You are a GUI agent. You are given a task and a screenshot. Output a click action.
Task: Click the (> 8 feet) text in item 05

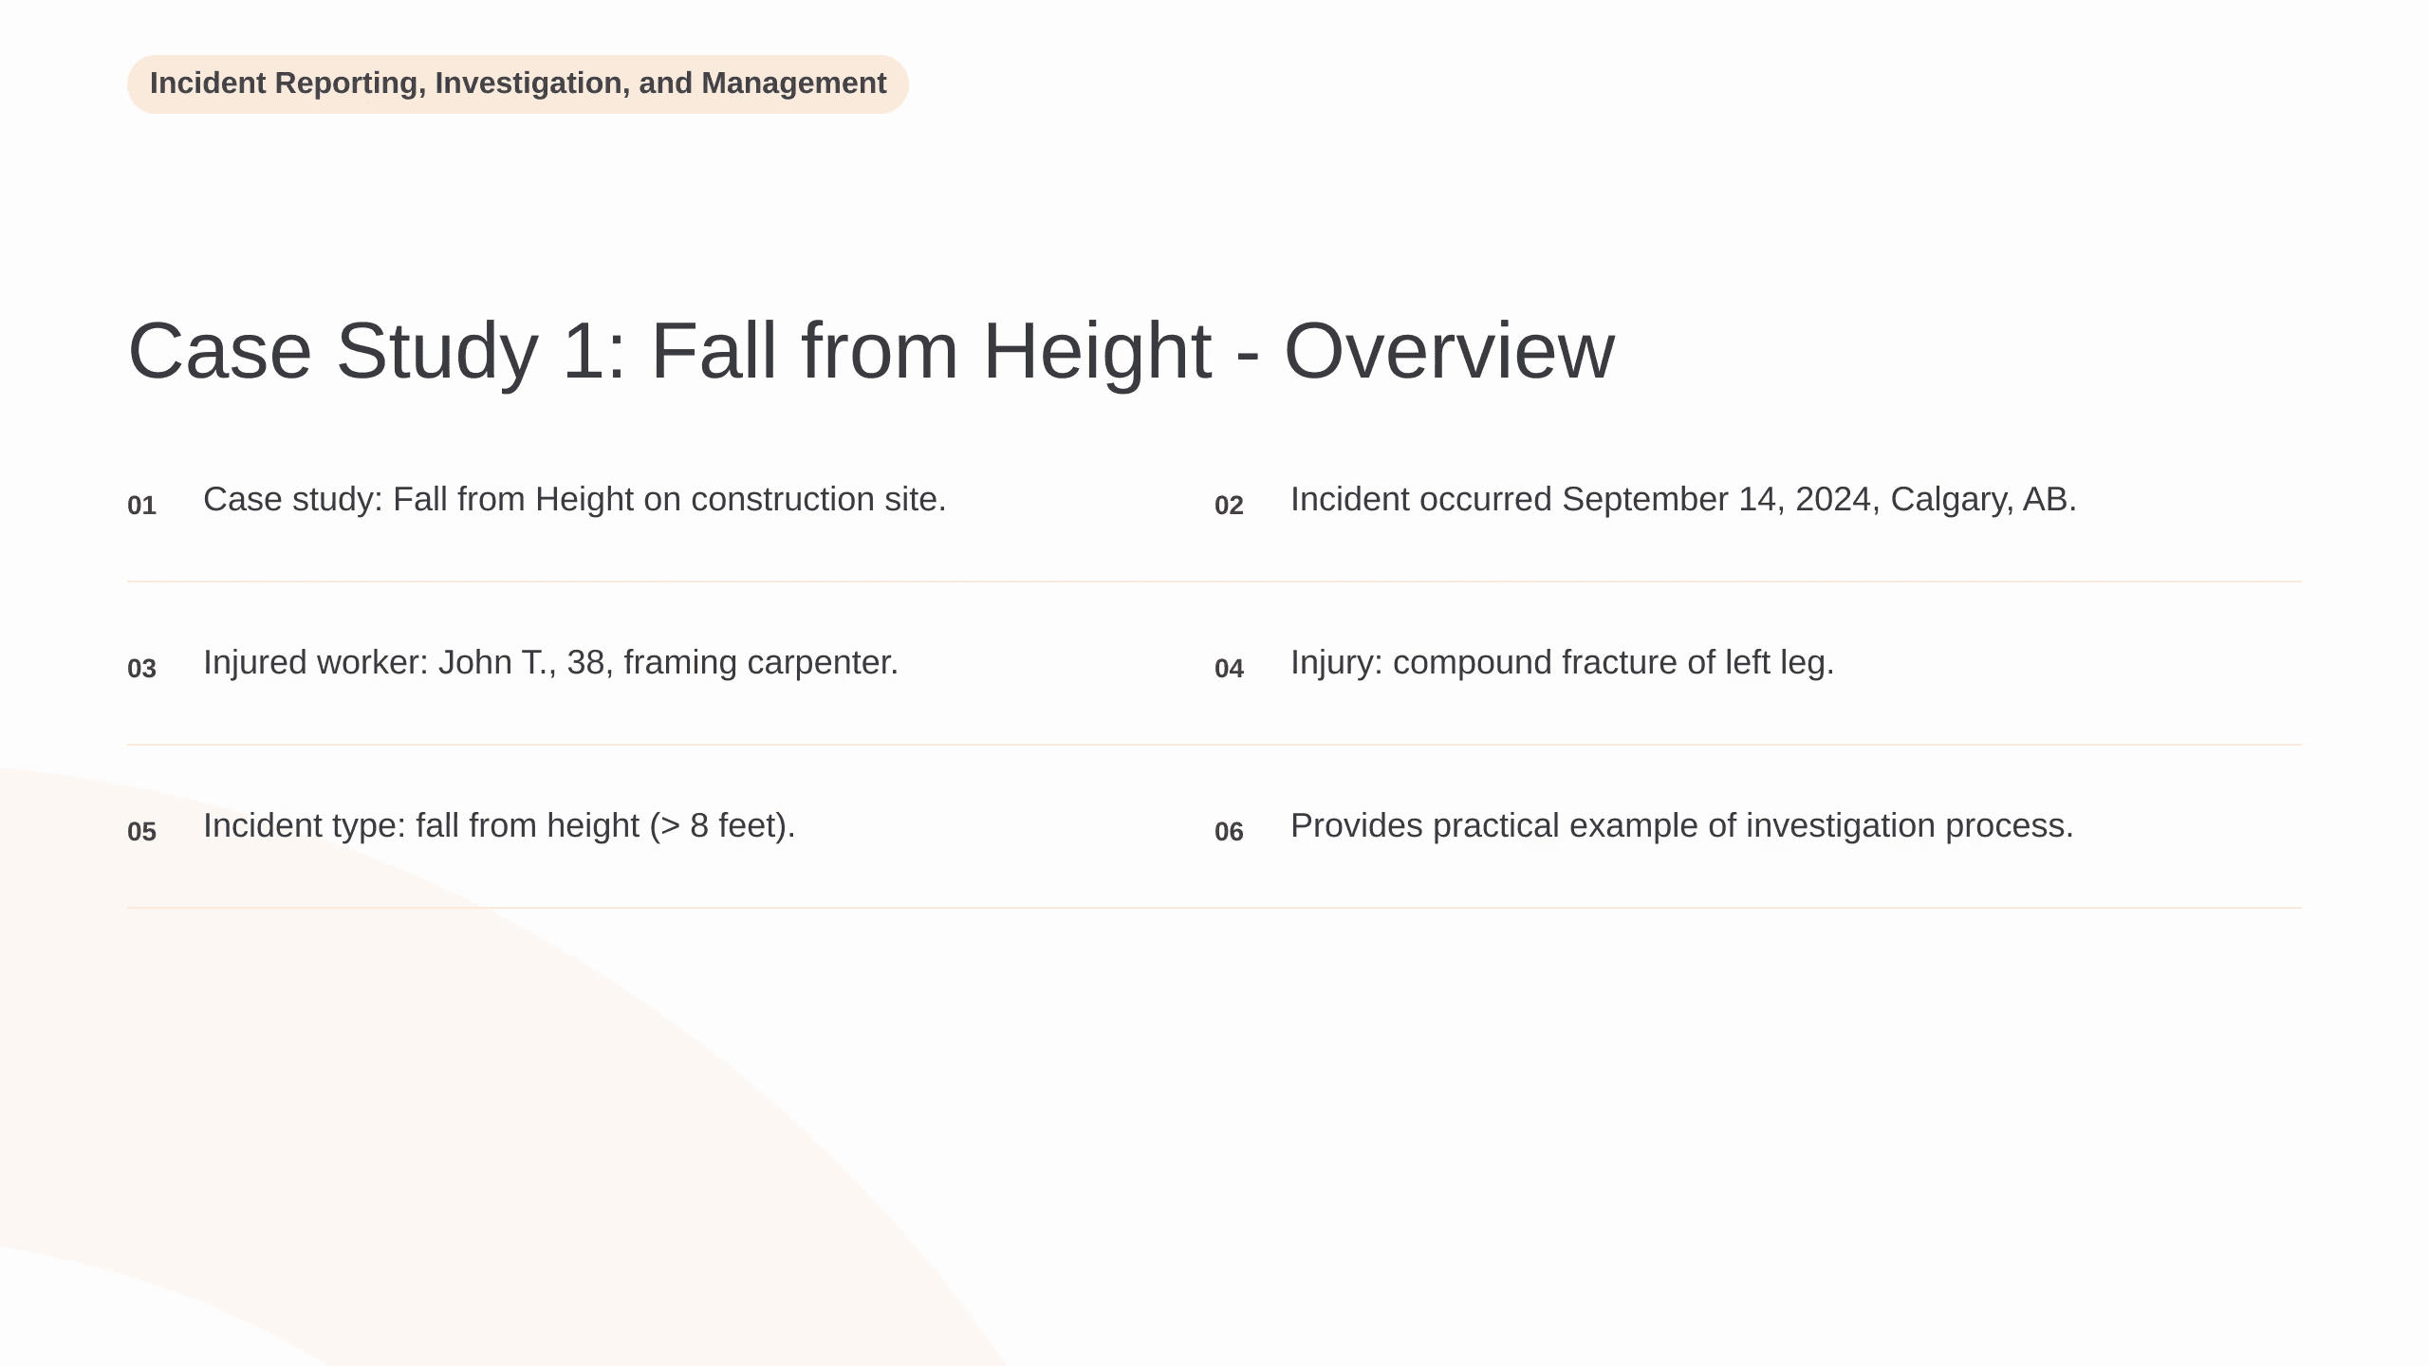(x=722, y=826)
